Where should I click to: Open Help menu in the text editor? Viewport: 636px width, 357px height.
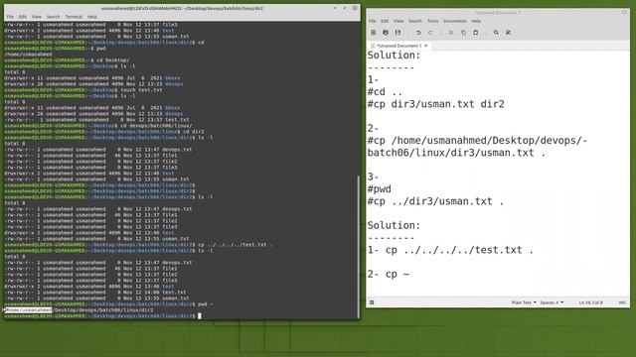point(476,21)
